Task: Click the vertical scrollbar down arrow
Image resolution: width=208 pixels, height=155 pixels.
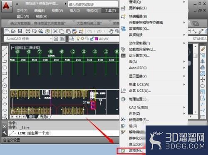Action: [x=195, y=112]
